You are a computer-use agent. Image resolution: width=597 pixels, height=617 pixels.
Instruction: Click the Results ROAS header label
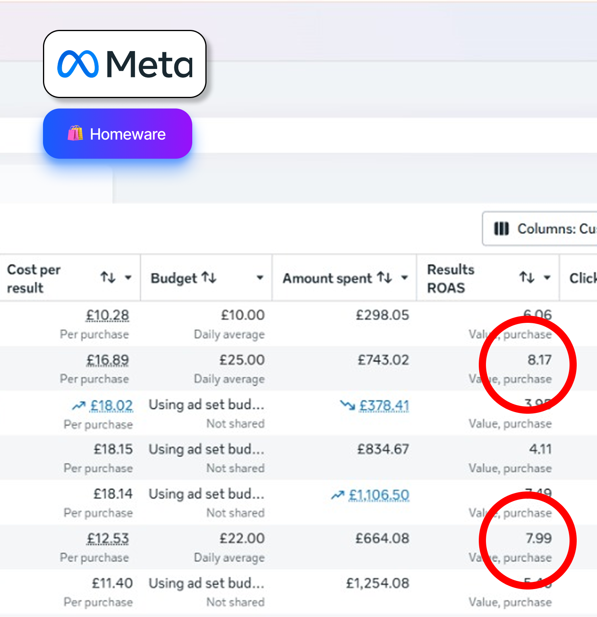[x=451, y=279]
